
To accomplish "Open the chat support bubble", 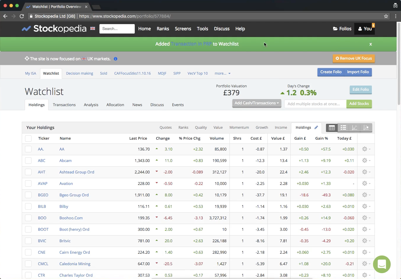I will coord(382,264).
